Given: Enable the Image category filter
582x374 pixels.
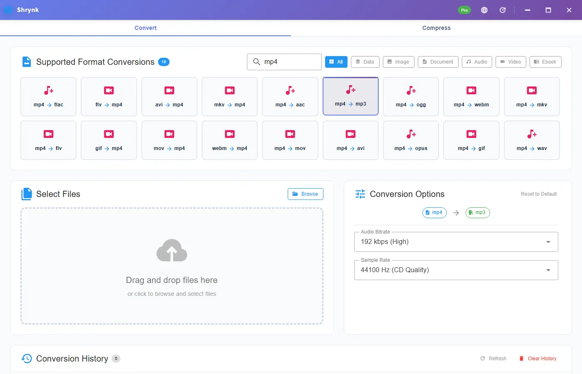Looking at the screenshot, I should click(399, 62).
